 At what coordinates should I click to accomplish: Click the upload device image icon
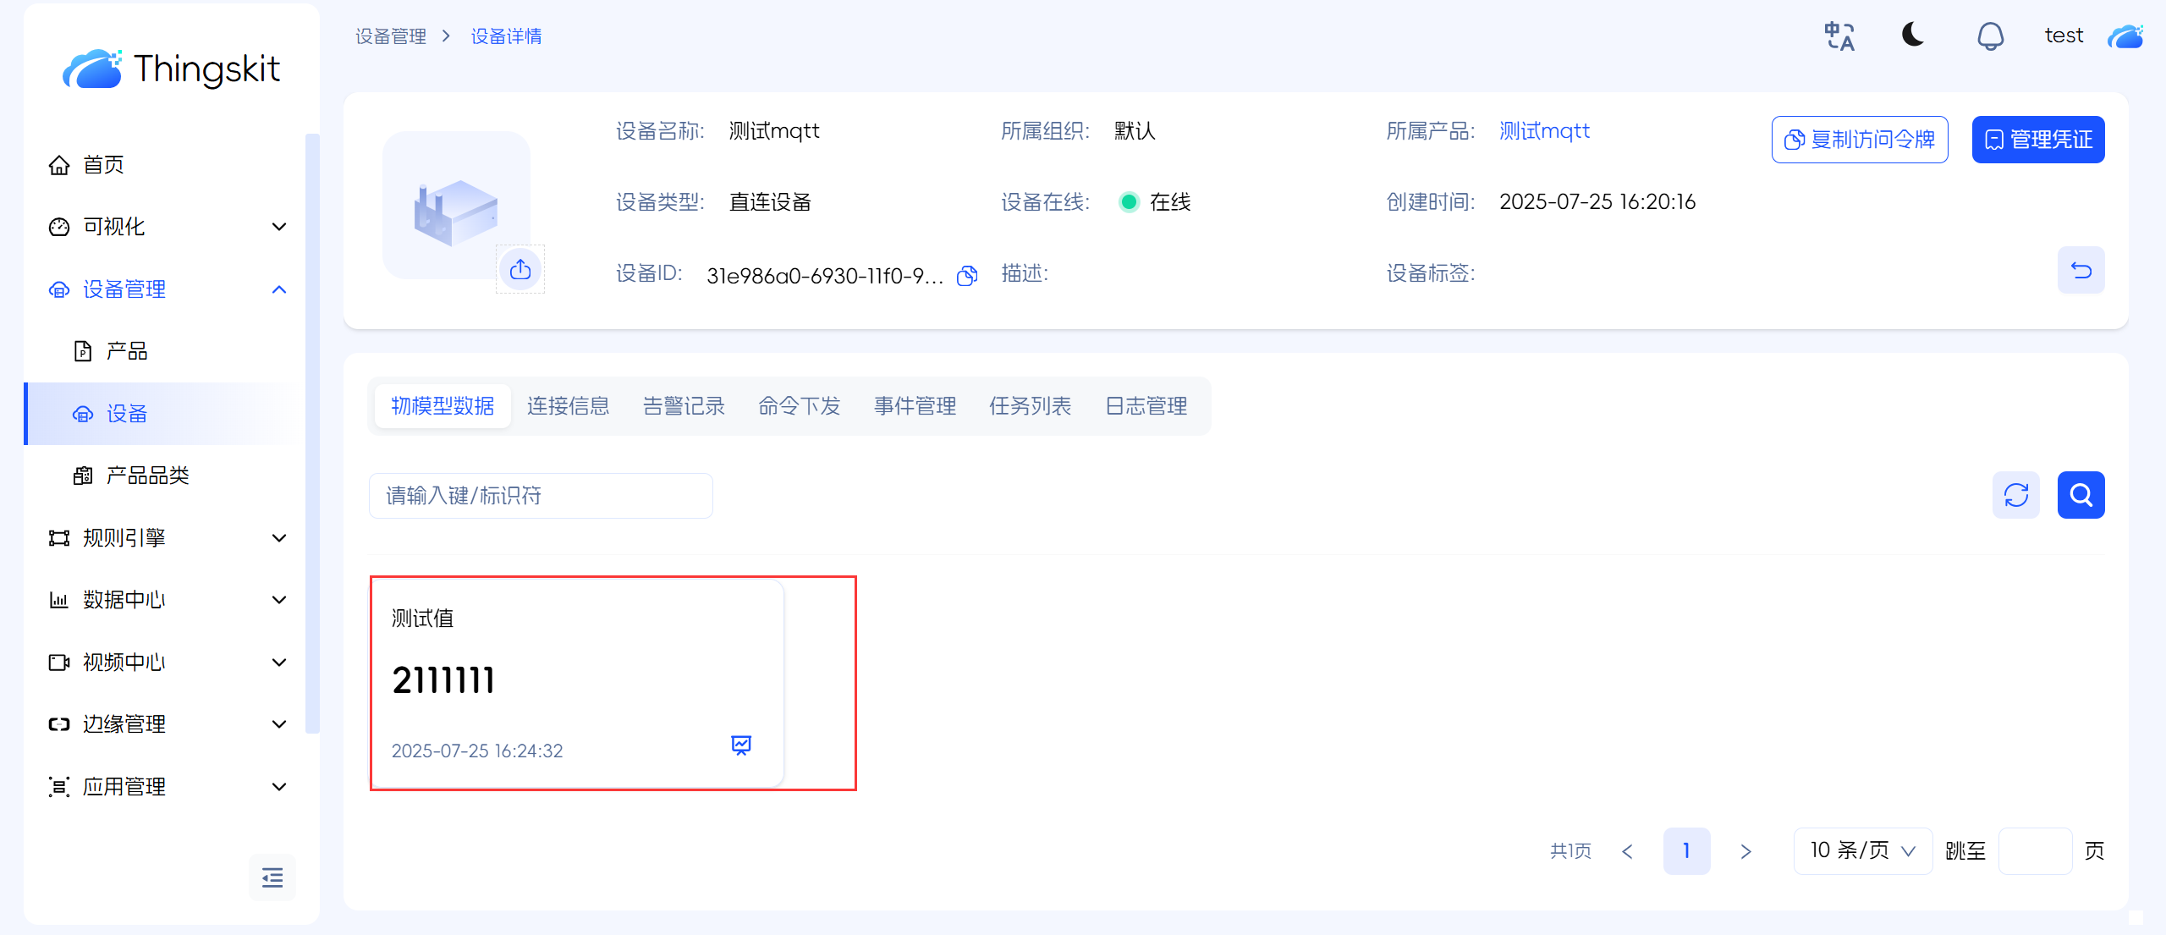coord(520,270)
